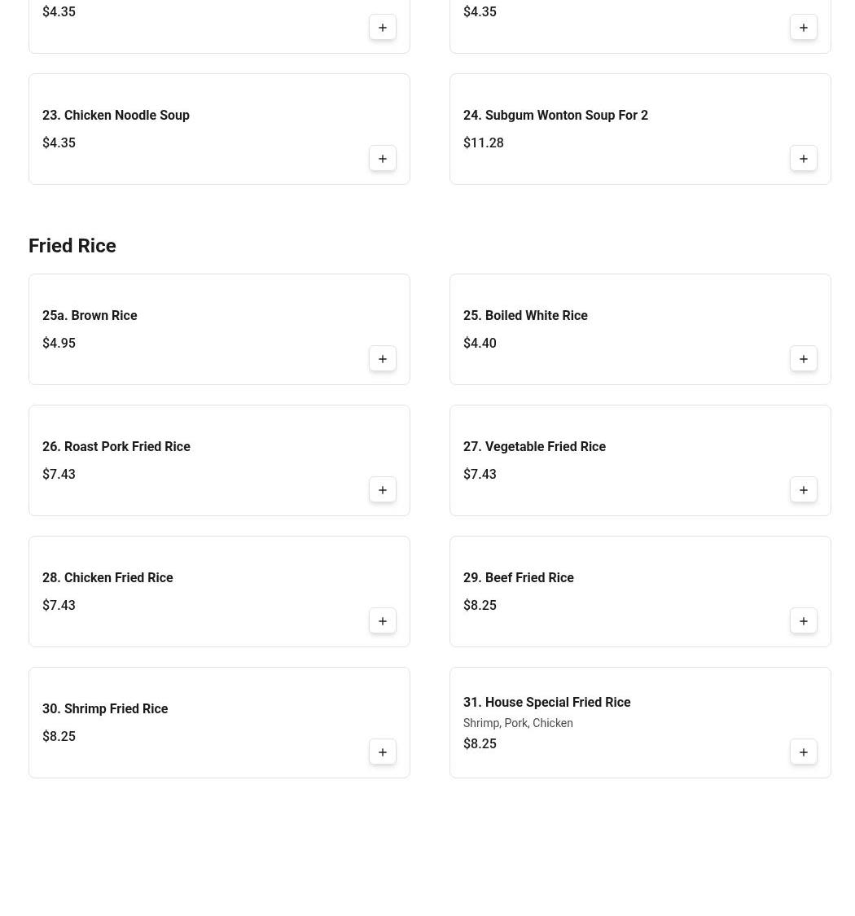Click plus icon for Brown Rice
Image resolution: width=855 pixels, height=916 pixels.
point(383,359)
